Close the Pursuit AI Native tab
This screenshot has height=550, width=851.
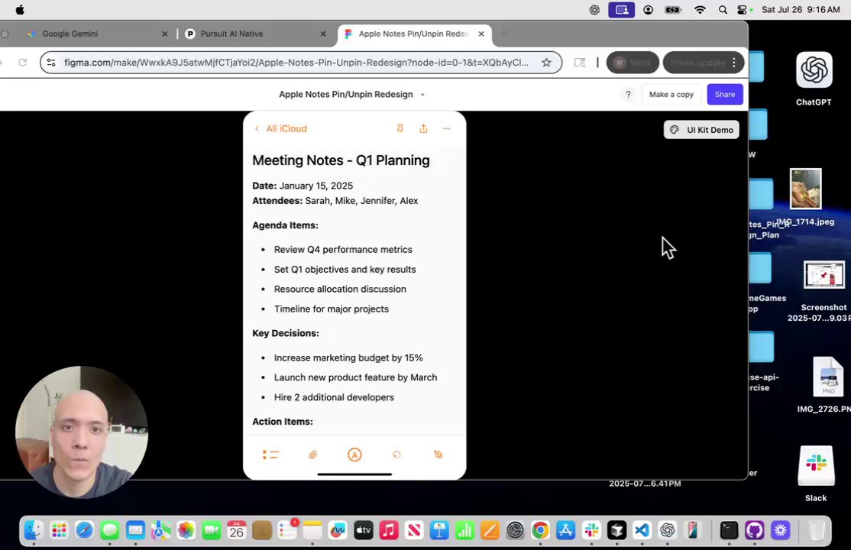[x=323, y=34]
